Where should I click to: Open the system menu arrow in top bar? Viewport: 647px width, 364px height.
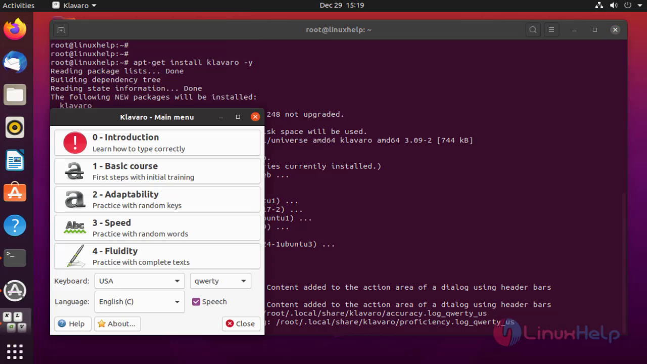(639, 6)
